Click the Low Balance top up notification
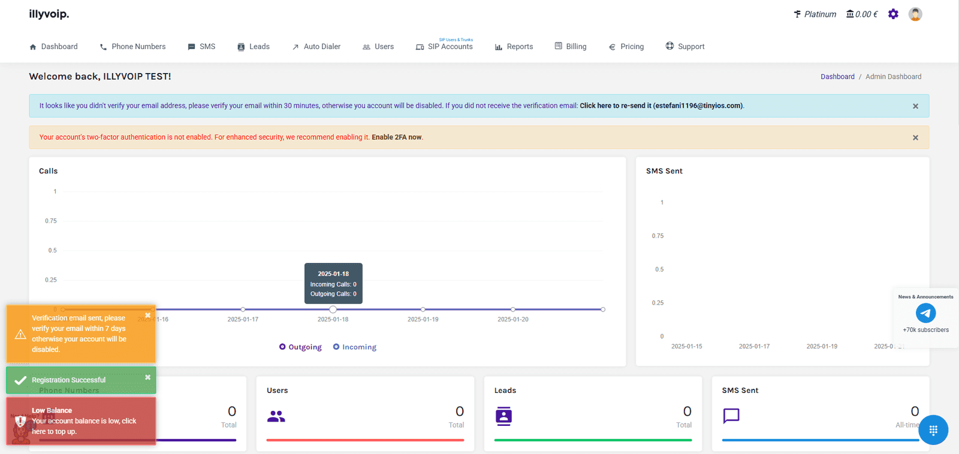This screenshot has width=959, height=454. 81,421
